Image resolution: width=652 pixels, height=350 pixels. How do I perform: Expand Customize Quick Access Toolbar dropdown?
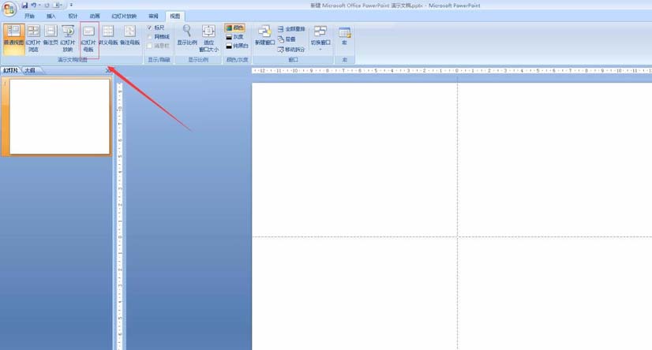click(x=71, y=6)
